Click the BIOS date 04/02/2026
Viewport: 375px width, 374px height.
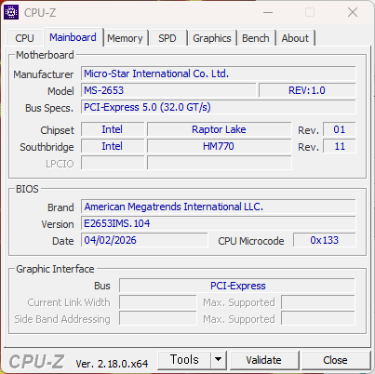point(144,240)
